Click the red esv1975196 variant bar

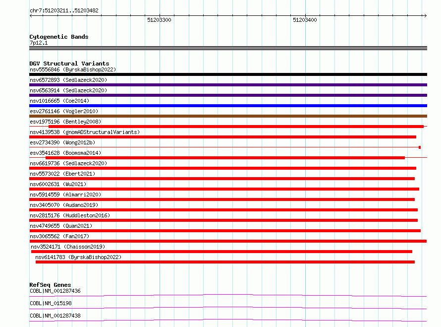click(x=236, y=127)
